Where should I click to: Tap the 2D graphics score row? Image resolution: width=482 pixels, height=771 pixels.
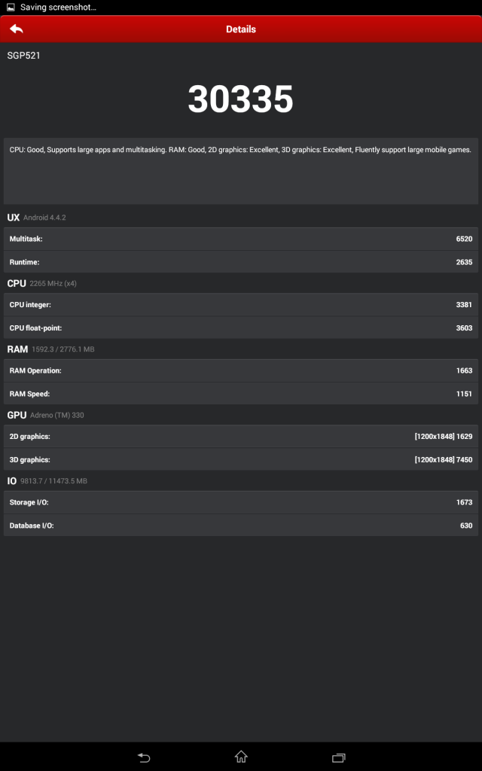[x=241, y=437]
